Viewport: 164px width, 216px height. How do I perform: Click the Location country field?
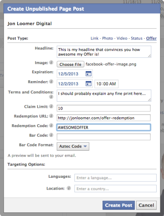point(116,188)
